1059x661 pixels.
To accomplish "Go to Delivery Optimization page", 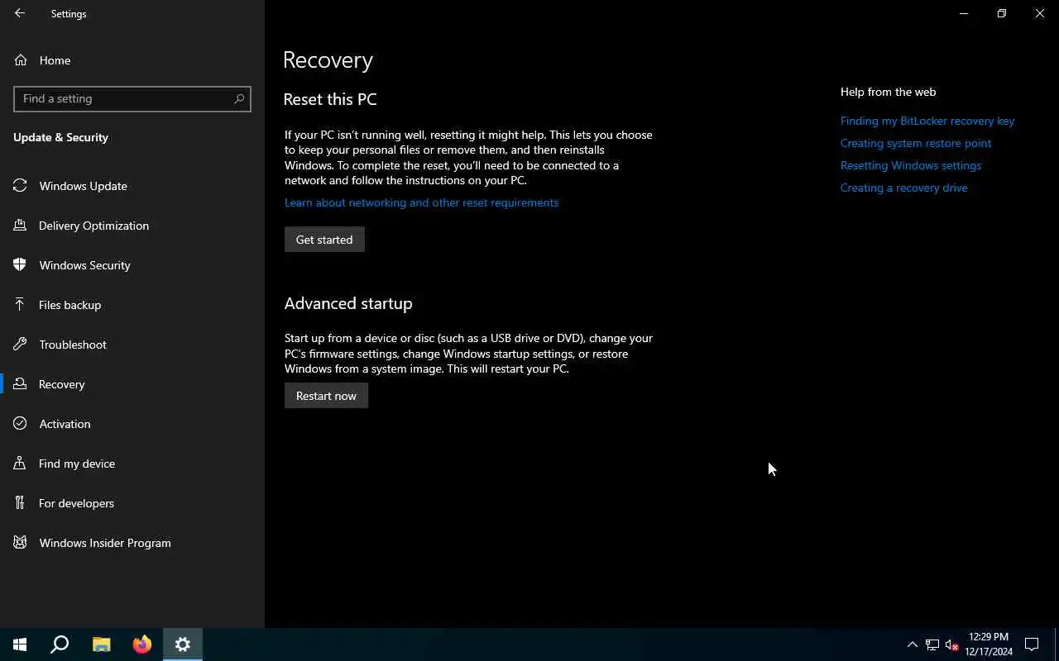I will click(x=132, y=226).
